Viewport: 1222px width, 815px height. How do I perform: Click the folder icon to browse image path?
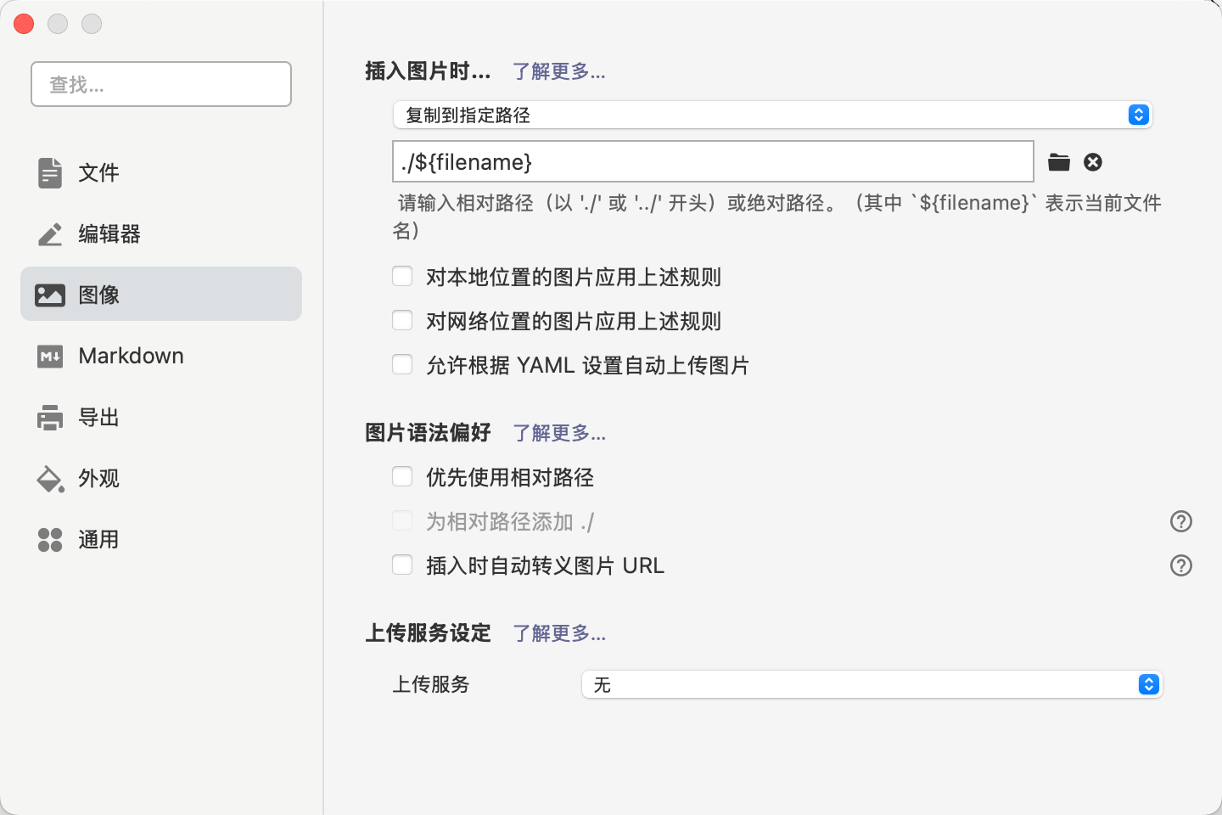coord(1058,162)
